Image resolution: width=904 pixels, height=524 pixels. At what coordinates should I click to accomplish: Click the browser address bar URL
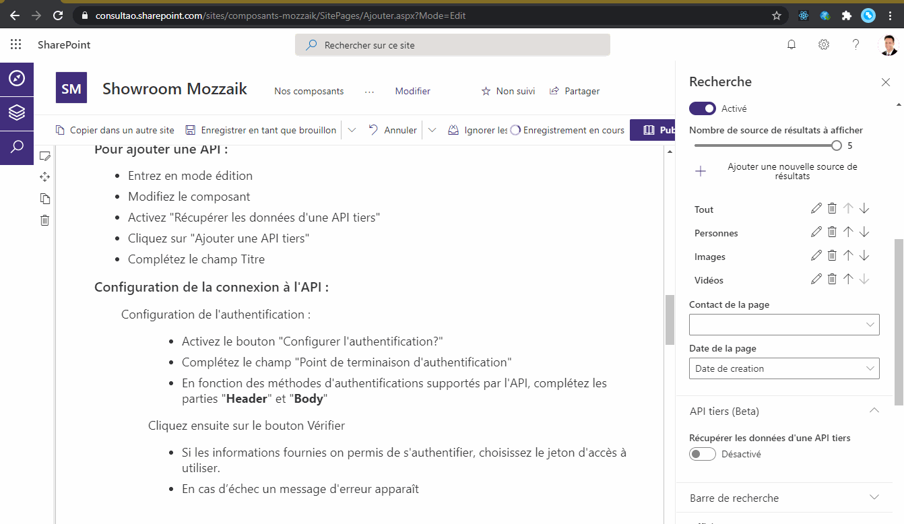280,15
